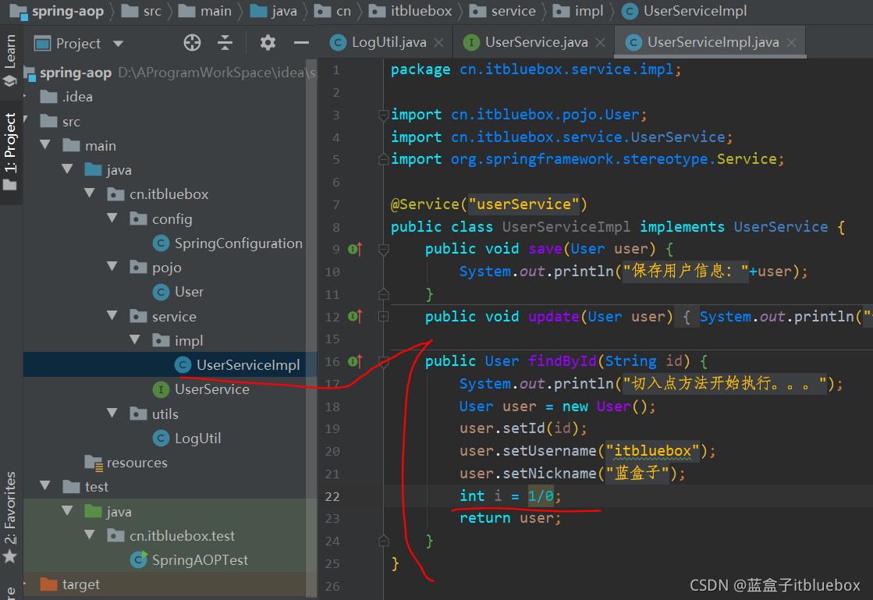Screen dimensions: 873x600
Task: Open the Project view dropdown arrow
Action: (x=118, y=44)
